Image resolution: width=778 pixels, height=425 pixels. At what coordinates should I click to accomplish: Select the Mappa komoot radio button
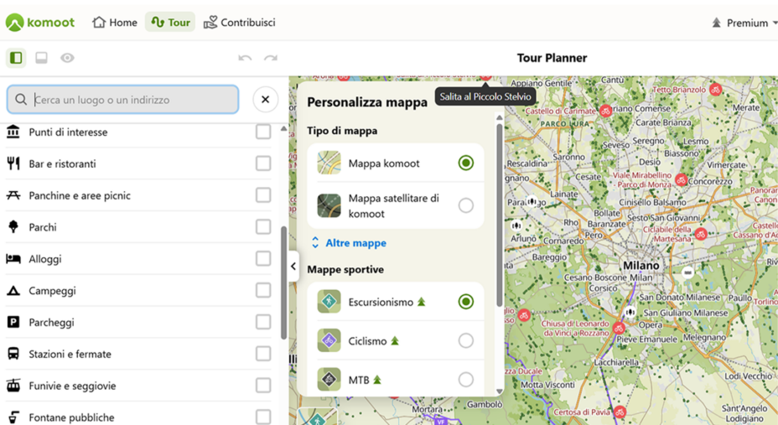tap(466, 163)
